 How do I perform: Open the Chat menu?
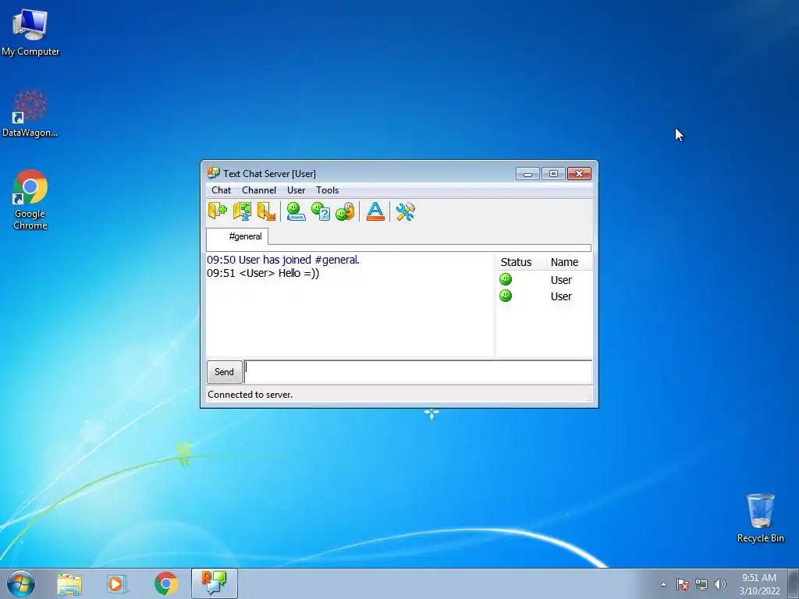(x=221, y=190)
